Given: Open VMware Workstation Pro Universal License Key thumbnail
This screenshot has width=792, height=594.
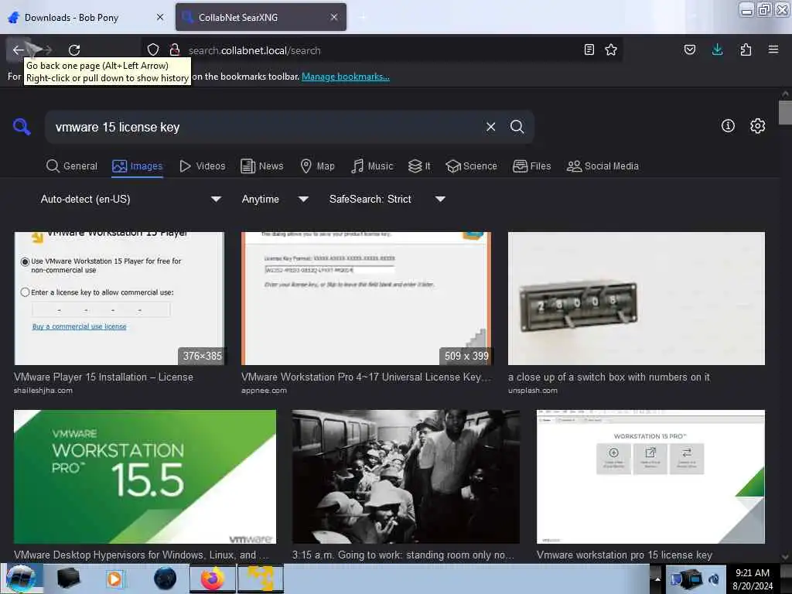Looking at the screenshot, I should pos(366,298).
